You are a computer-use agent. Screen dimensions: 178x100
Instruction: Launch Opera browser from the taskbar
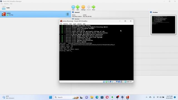point(107,97)
